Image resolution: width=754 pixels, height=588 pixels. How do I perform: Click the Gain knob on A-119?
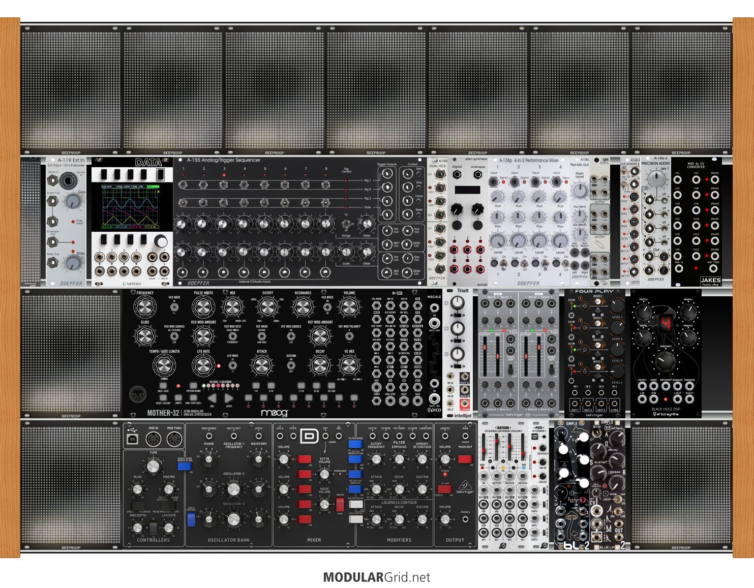(x=73, y=202)
